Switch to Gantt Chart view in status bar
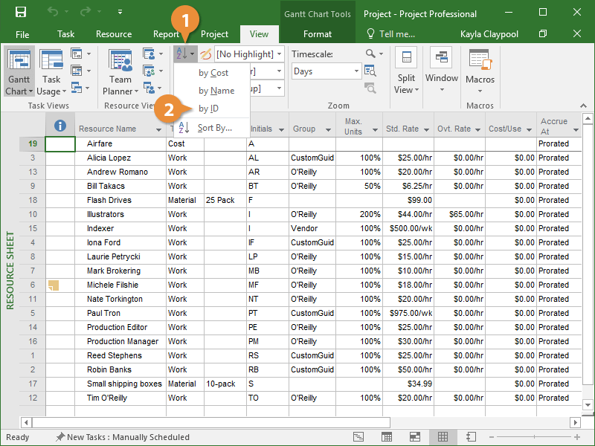 [358, 437]
